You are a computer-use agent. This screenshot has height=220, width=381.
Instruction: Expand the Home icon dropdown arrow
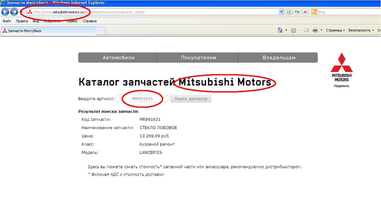click(286, 30)
